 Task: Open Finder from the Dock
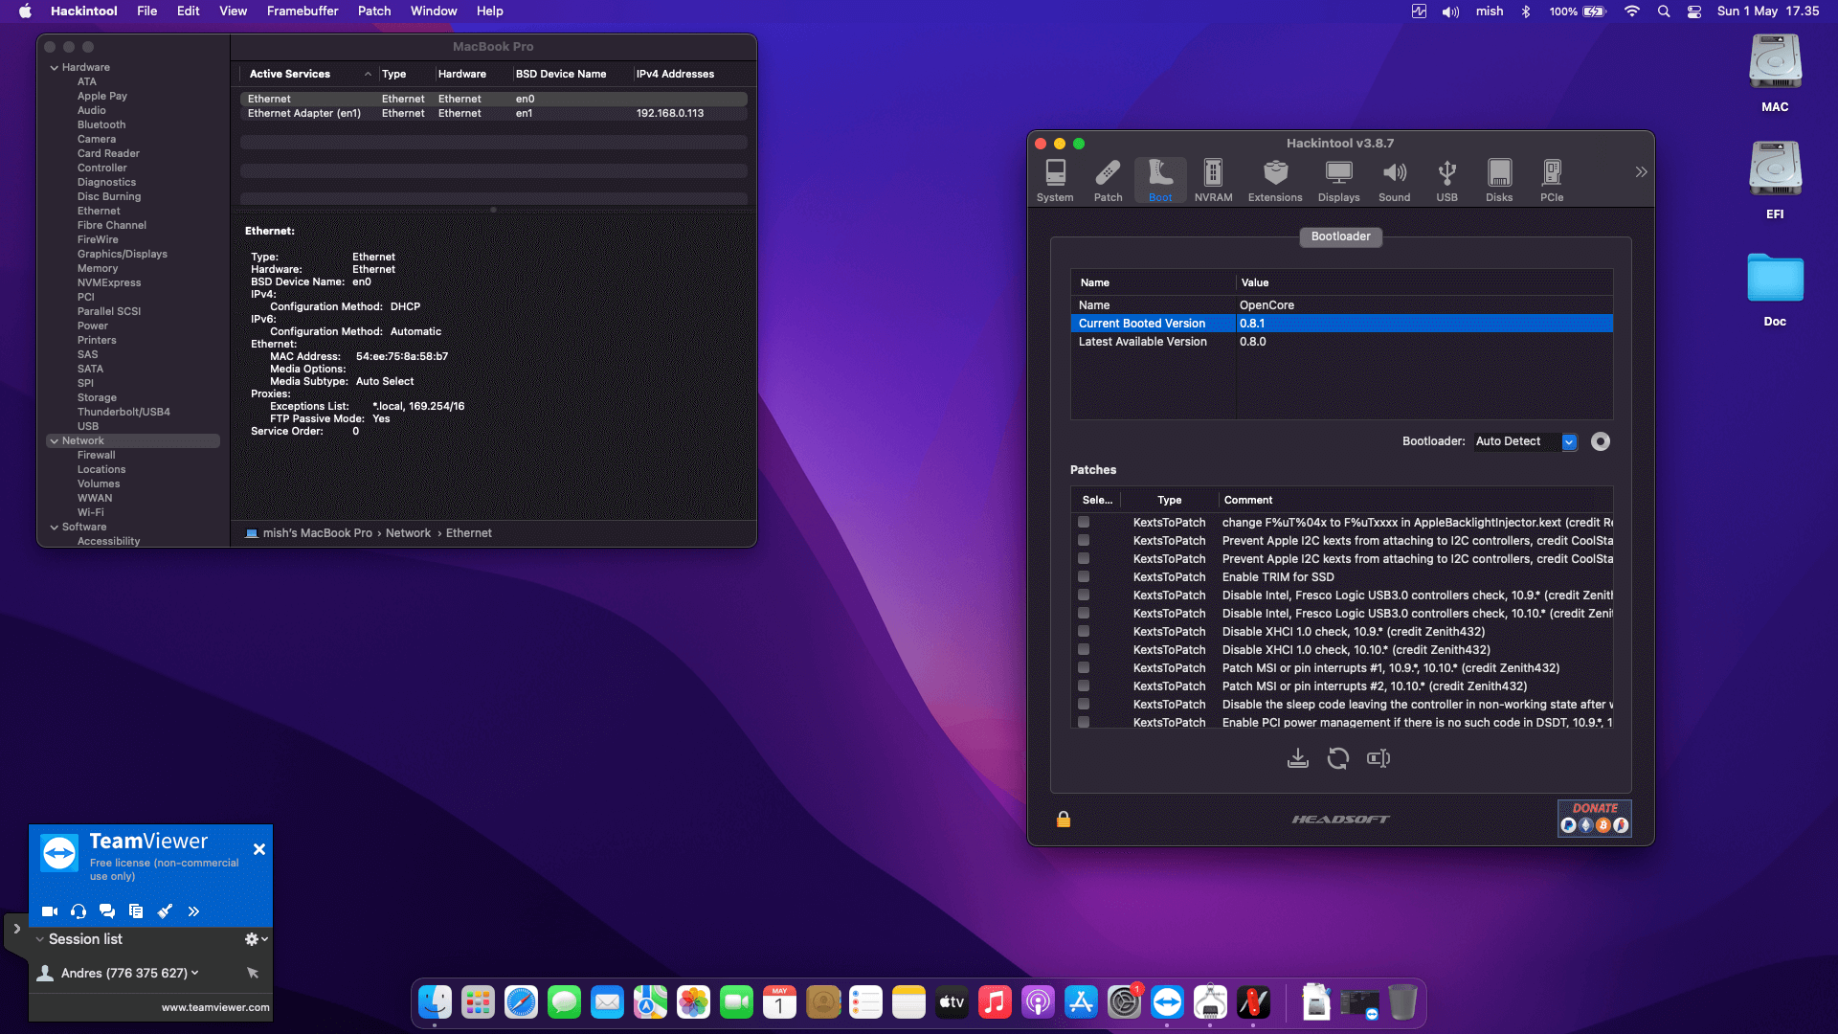435,1002
